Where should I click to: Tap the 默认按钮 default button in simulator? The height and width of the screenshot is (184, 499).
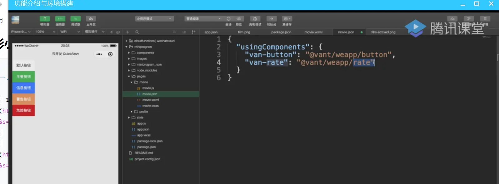coord(24,65)
